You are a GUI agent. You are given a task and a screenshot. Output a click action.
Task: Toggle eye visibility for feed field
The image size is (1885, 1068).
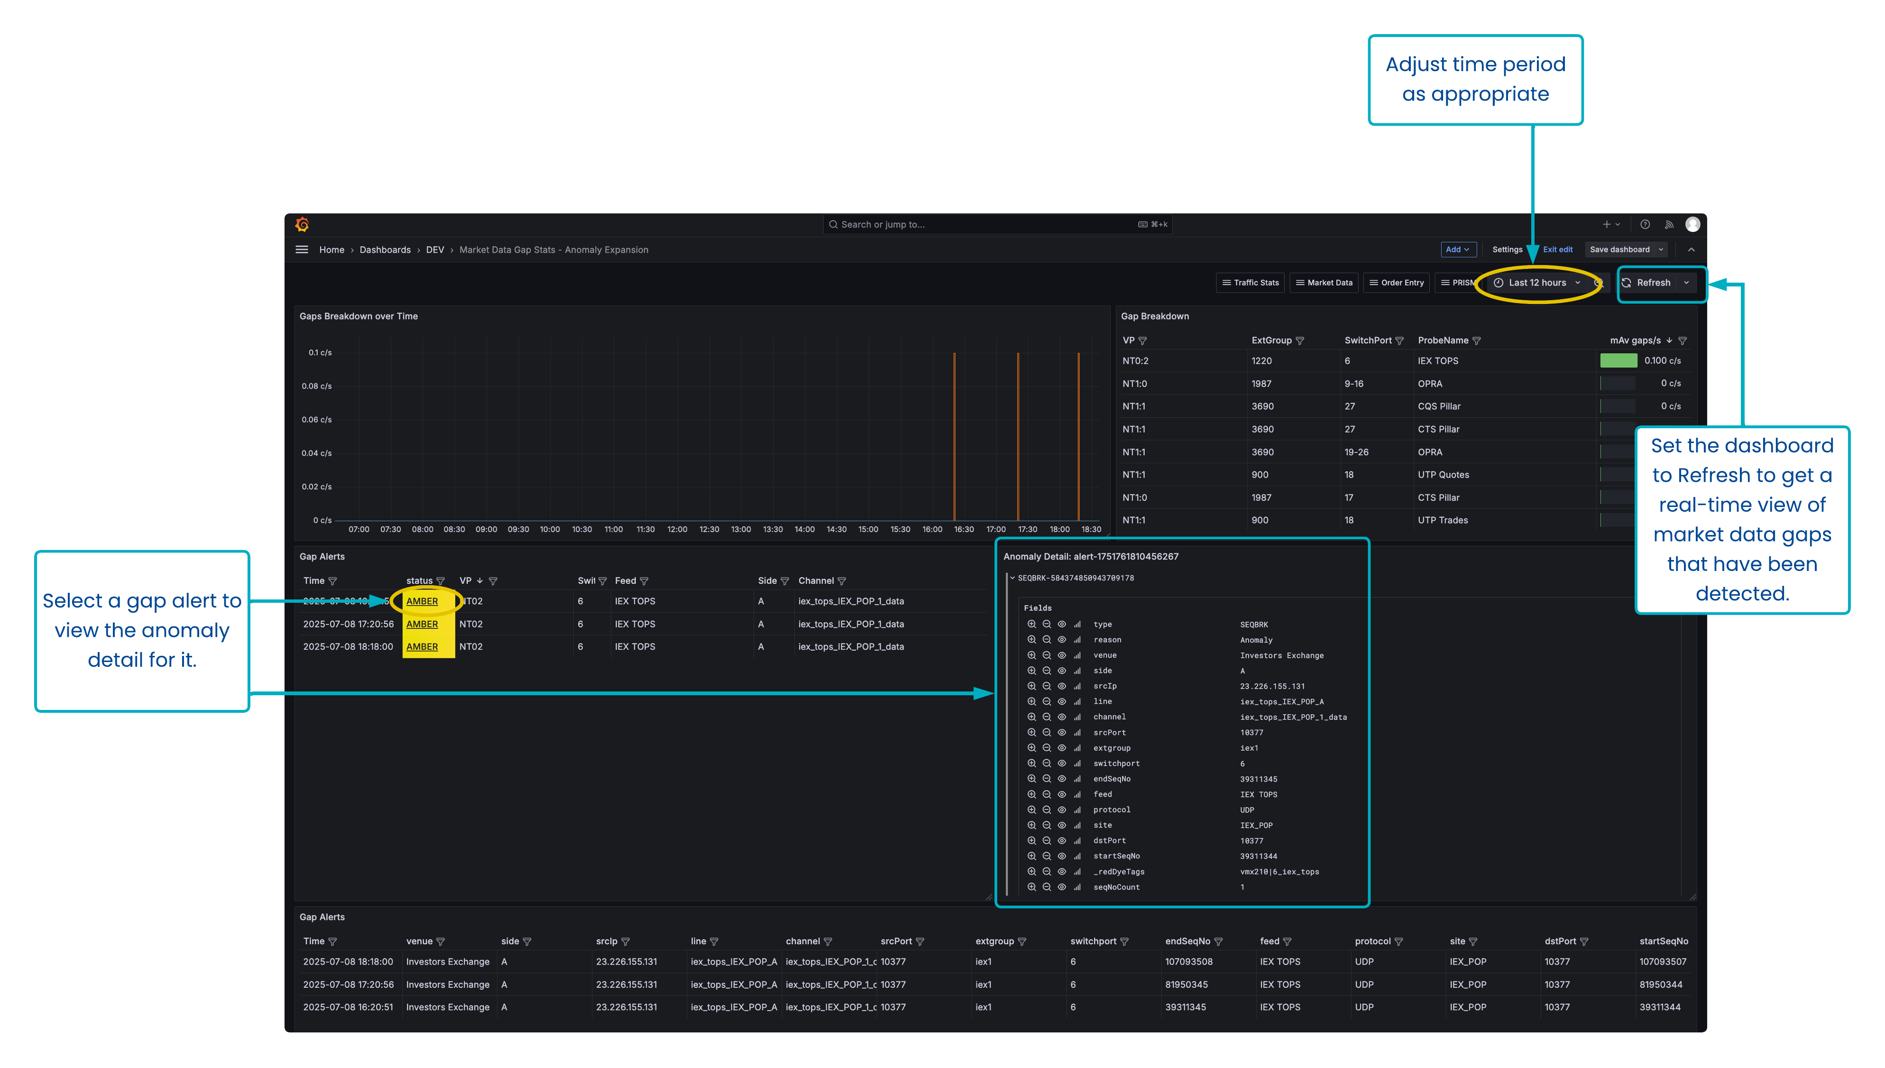1061,794
